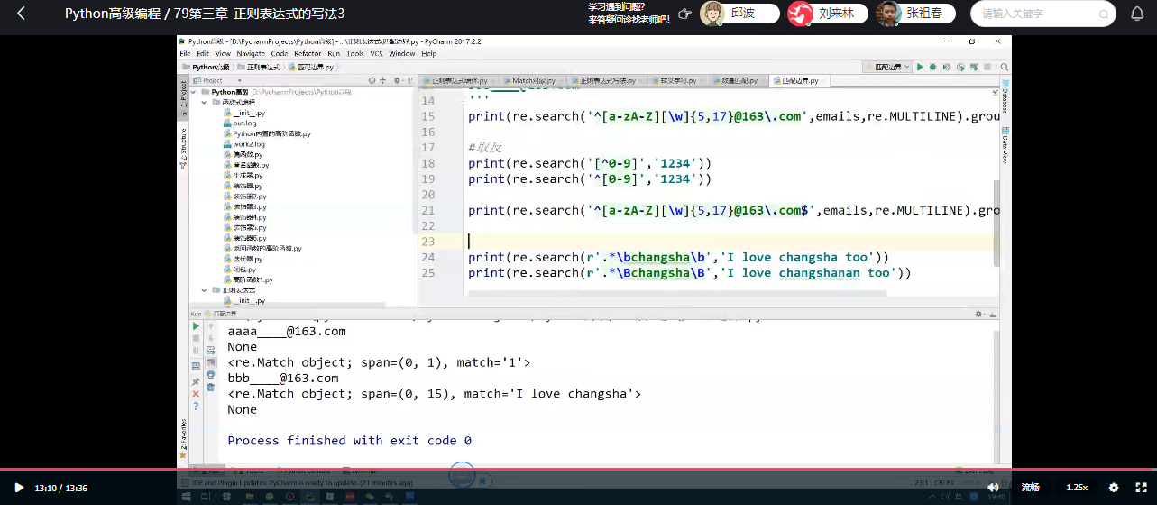Open the Database side tab
The image size is (1157, 512).
coord(1005,96)
